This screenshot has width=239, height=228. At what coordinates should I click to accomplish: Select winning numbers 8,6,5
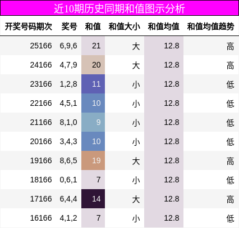tap(68, 161)
